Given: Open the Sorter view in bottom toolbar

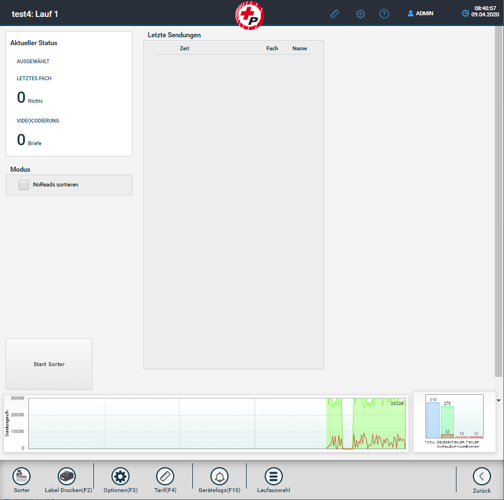Looking at the screenshot, I should click(x=21, y=476).
